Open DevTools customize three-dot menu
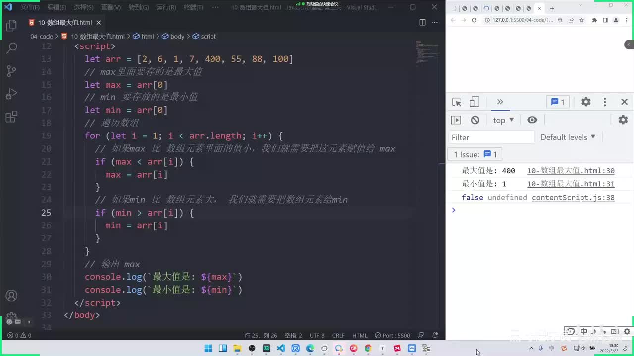634x356 pixels. [605, 102]
